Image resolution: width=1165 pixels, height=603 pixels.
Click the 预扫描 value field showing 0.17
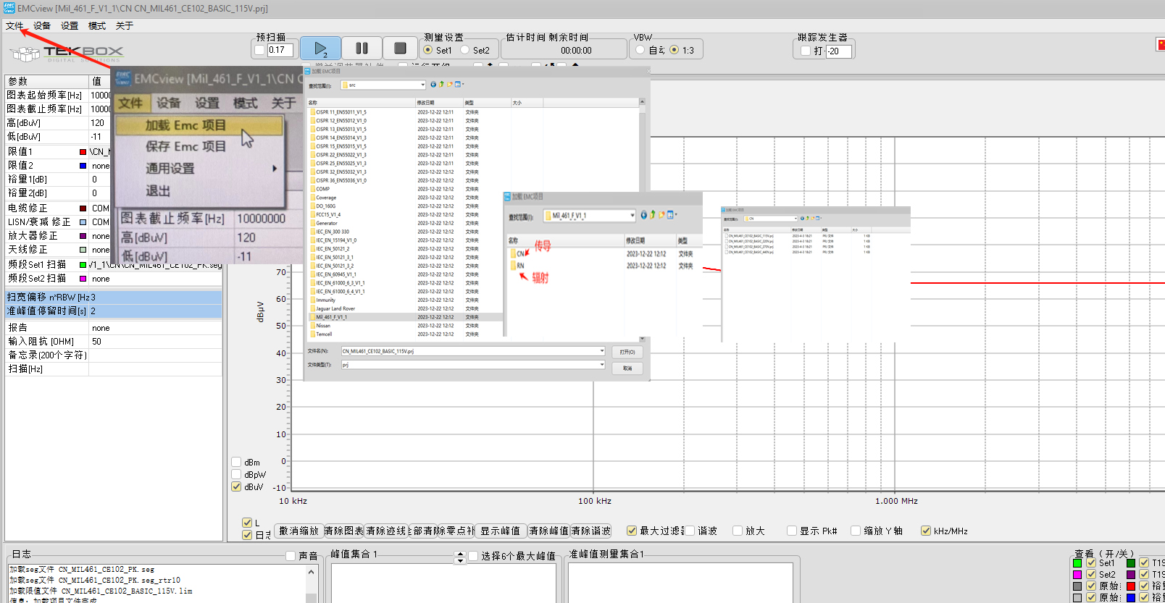[x=280, y=50]
